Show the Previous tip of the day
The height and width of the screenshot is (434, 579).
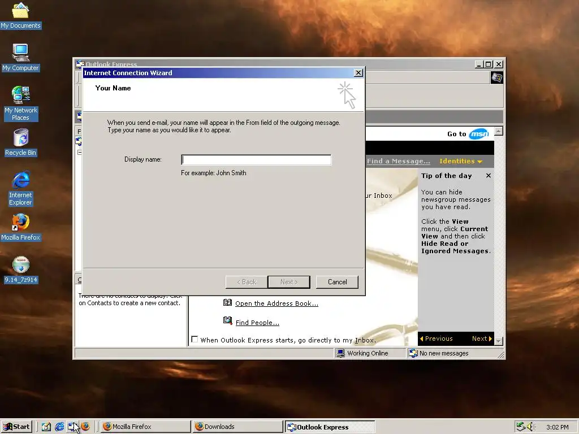pos(436,338)
